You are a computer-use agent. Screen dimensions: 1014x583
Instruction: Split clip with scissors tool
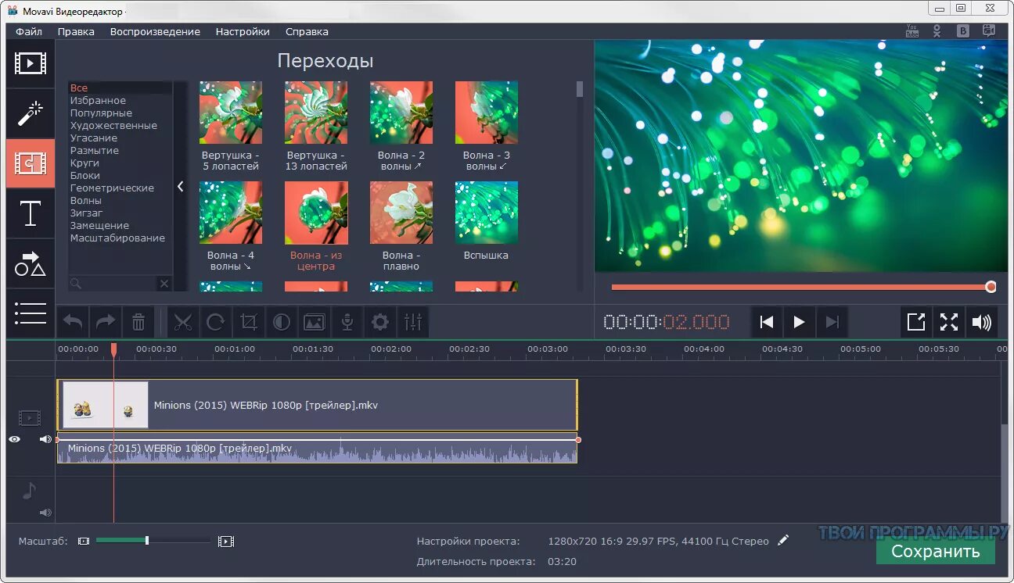click(183, 321)
